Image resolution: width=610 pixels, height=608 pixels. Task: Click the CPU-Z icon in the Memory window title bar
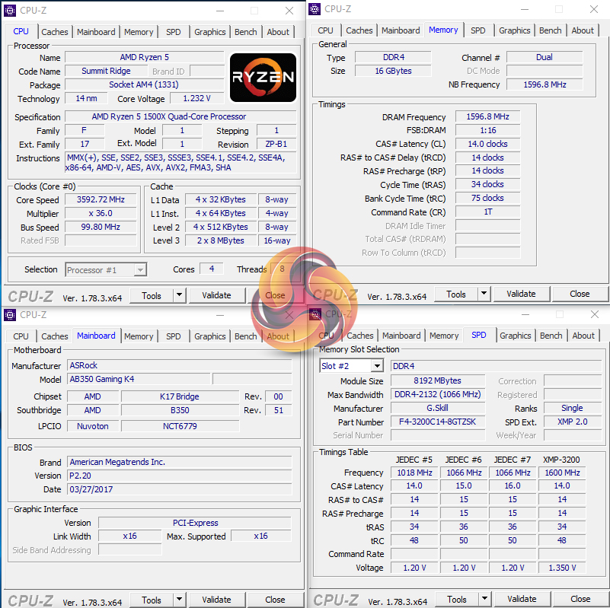click(315, 9)
